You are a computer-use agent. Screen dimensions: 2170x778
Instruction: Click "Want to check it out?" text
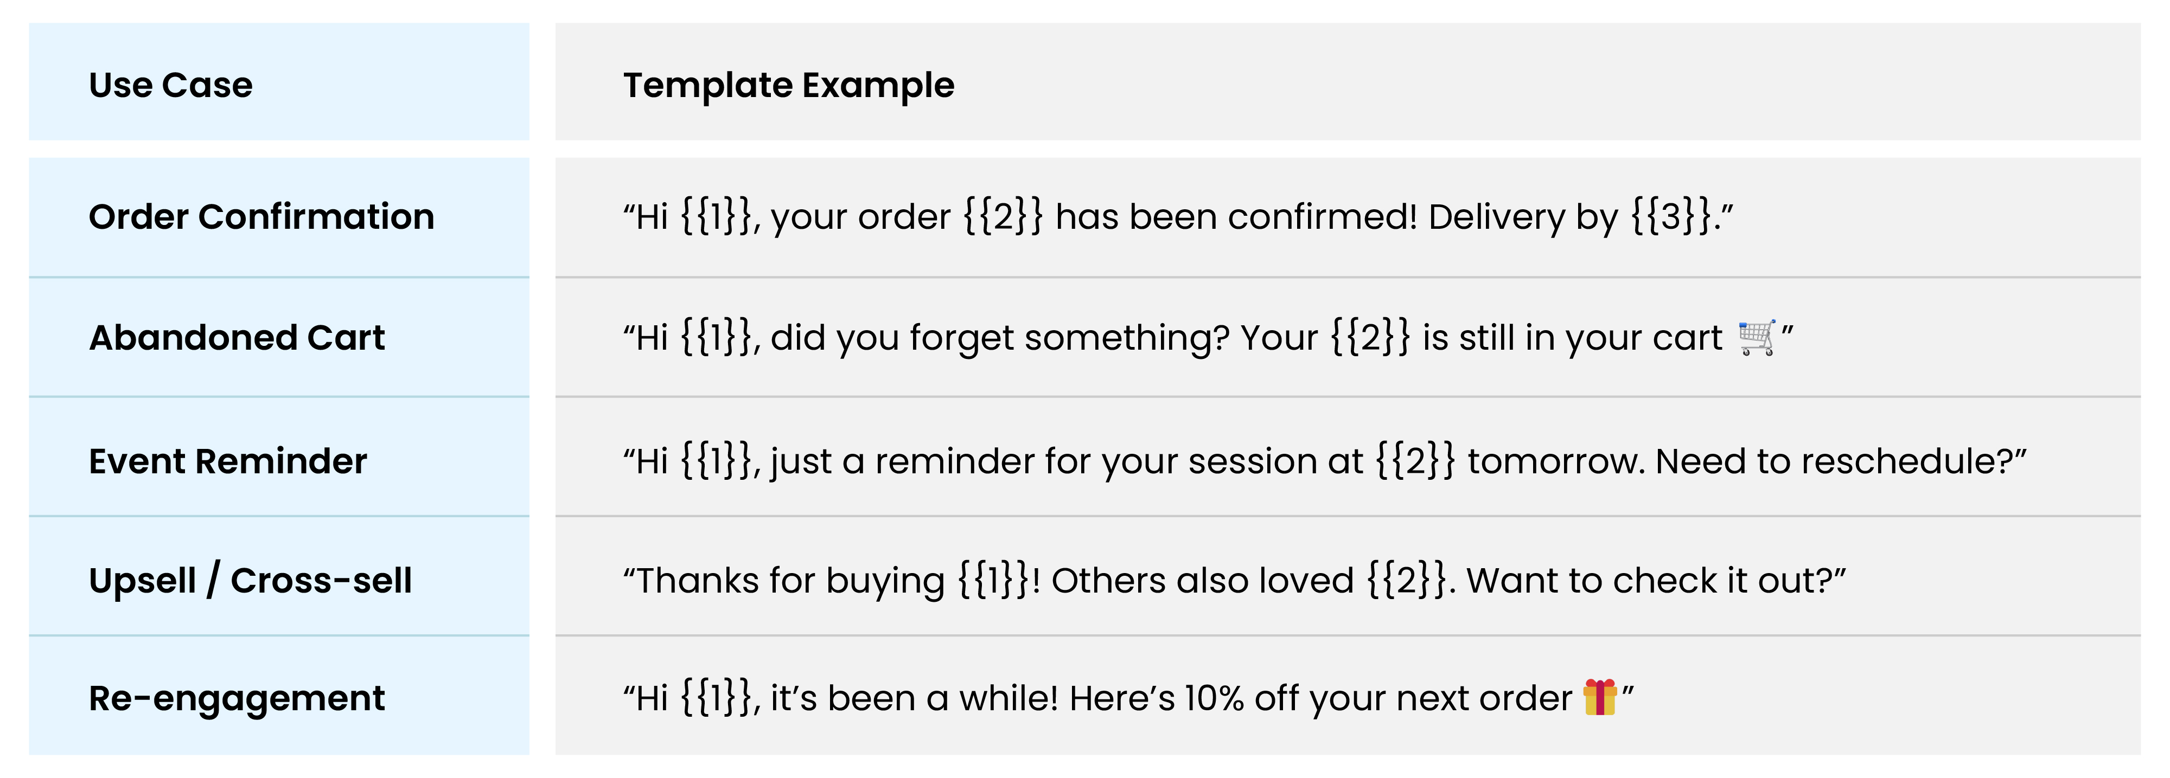[1655, 580]
